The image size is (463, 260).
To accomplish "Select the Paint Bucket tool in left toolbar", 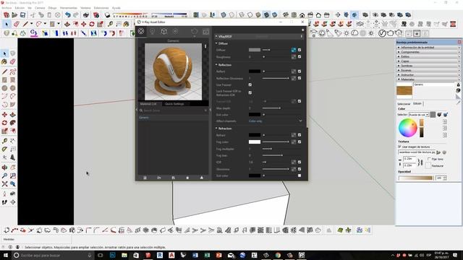I will 4,61.
